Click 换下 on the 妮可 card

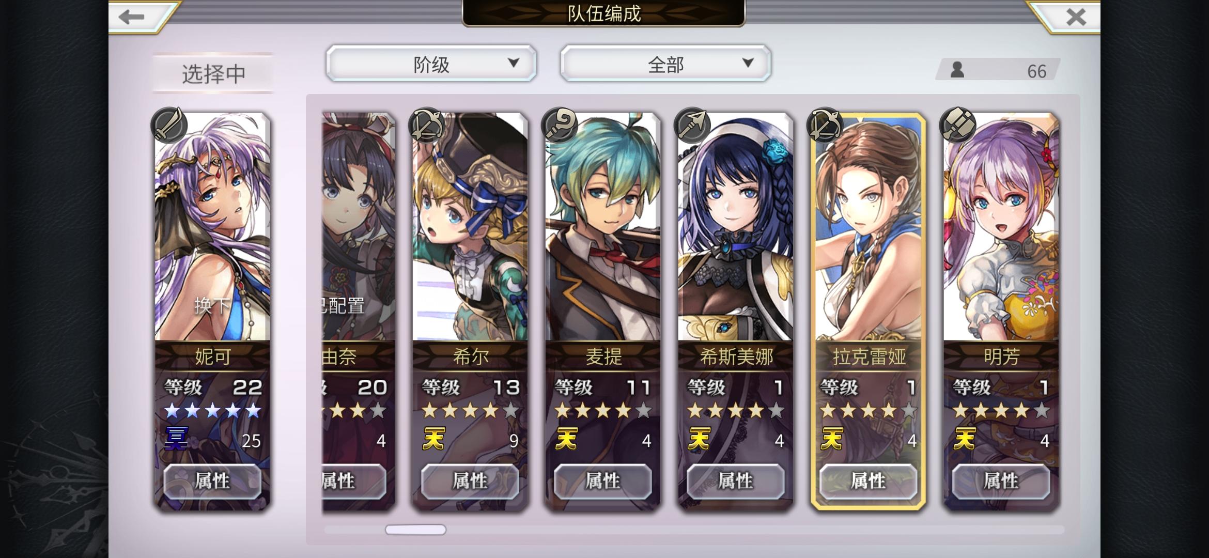pos(212,305)
